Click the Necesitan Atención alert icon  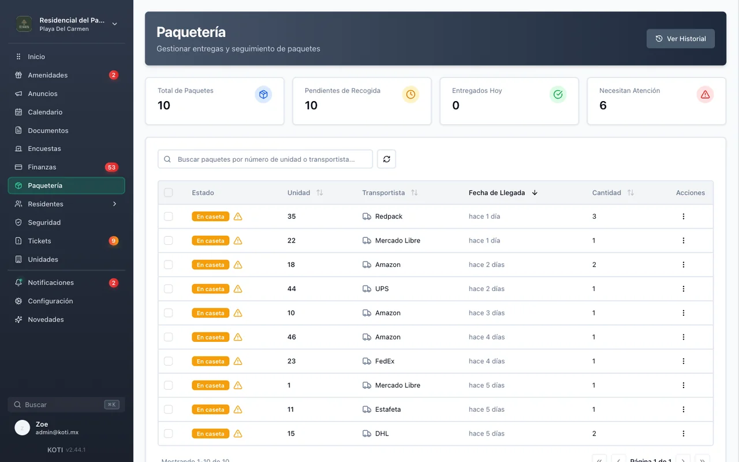click(x=705, y=94)
